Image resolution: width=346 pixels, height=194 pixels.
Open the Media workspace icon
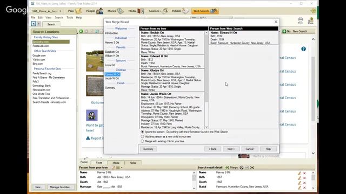pyautogui.click(x=141, y=11)
